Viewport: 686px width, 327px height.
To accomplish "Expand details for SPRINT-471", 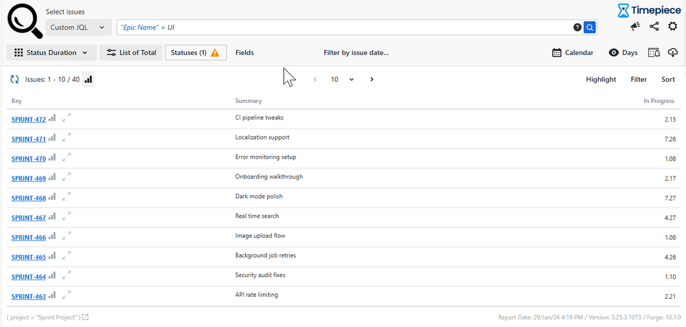I will (x=67, y=137).
